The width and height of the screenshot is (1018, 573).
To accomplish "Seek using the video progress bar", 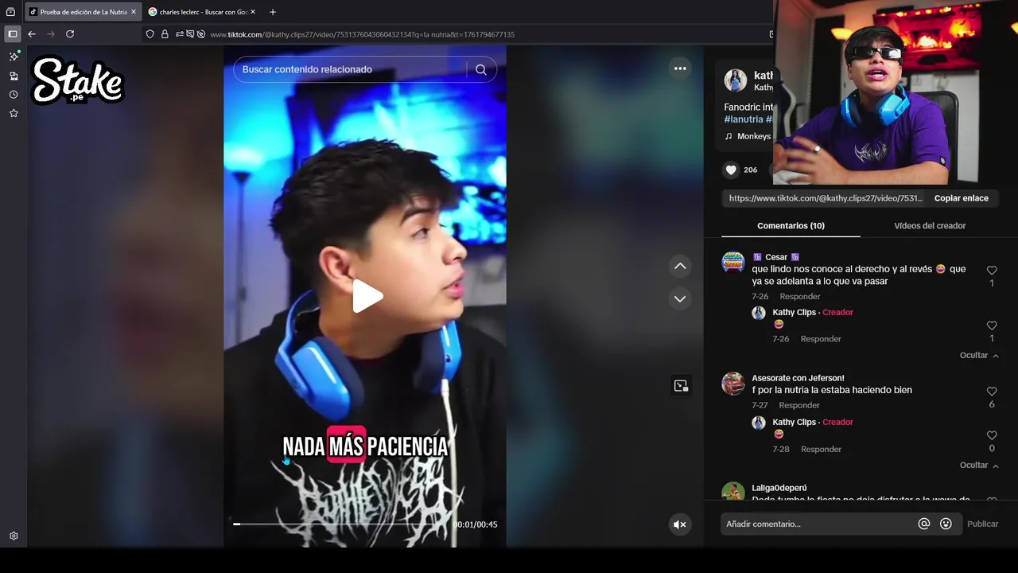I will [x=342, y=524].
